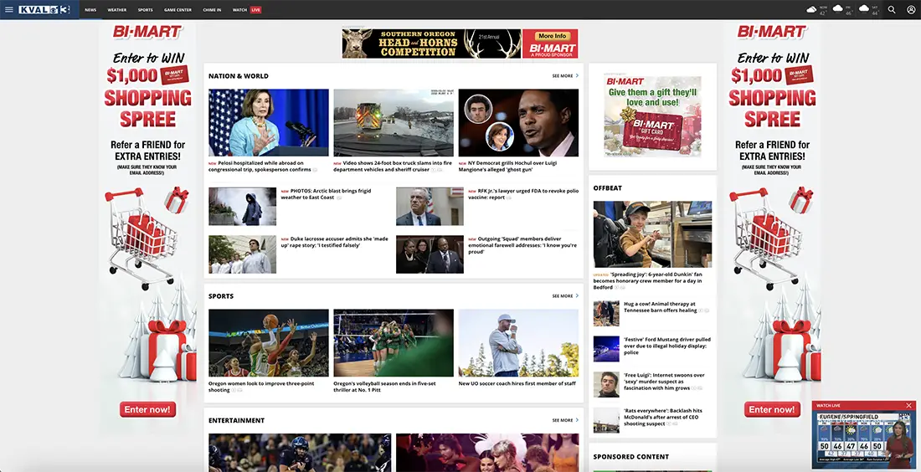Click the hooded person Arctic blast thumbnail
The image size is (921, 472).
click(242, 206)
